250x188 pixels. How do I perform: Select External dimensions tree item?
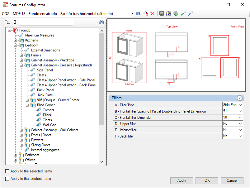[x=45, y=50]
